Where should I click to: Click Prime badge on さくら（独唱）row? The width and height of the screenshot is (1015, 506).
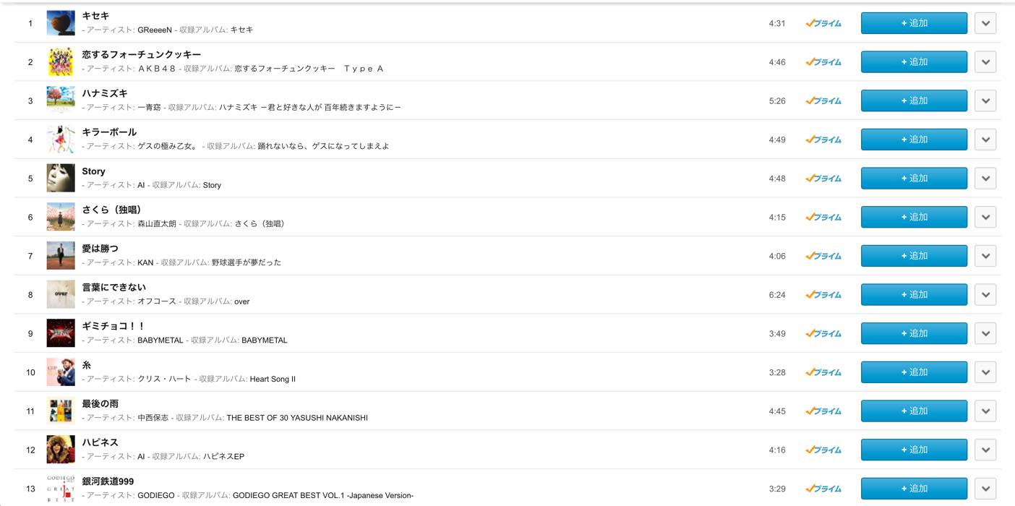(x=823, y=217)
